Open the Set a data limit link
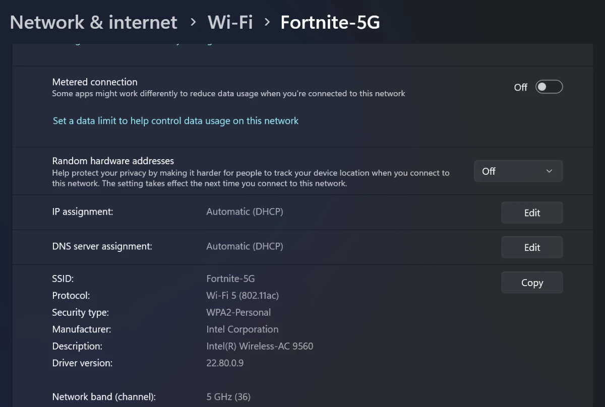605x407 pixels. [175, 121]
